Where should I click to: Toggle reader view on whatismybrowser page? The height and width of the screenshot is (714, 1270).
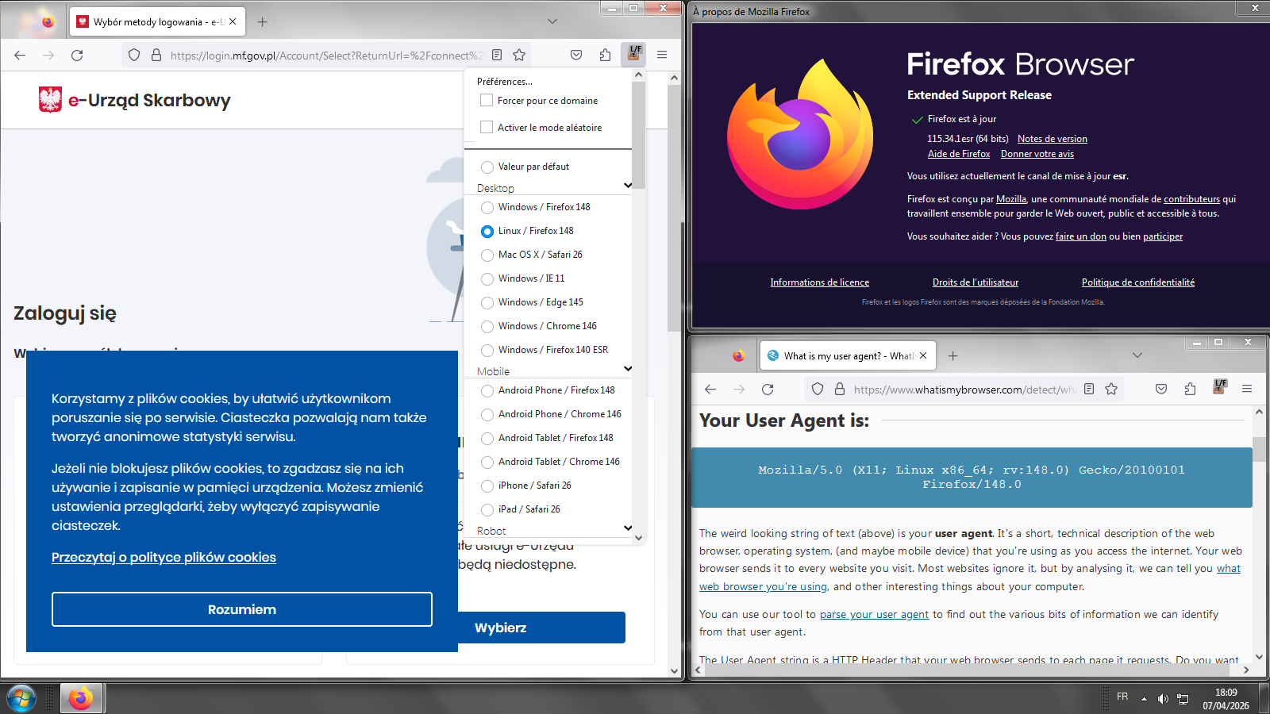1089,390
